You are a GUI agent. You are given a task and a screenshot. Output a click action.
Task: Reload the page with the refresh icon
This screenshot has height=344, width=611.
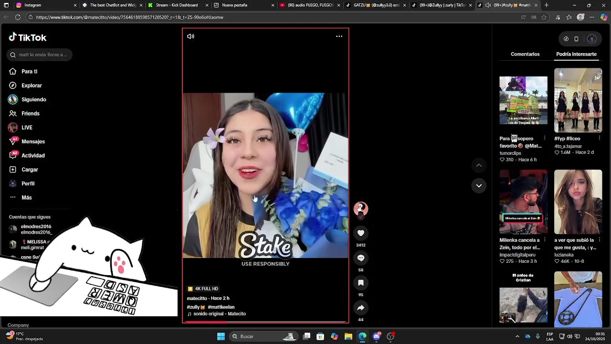pos(18,17)
